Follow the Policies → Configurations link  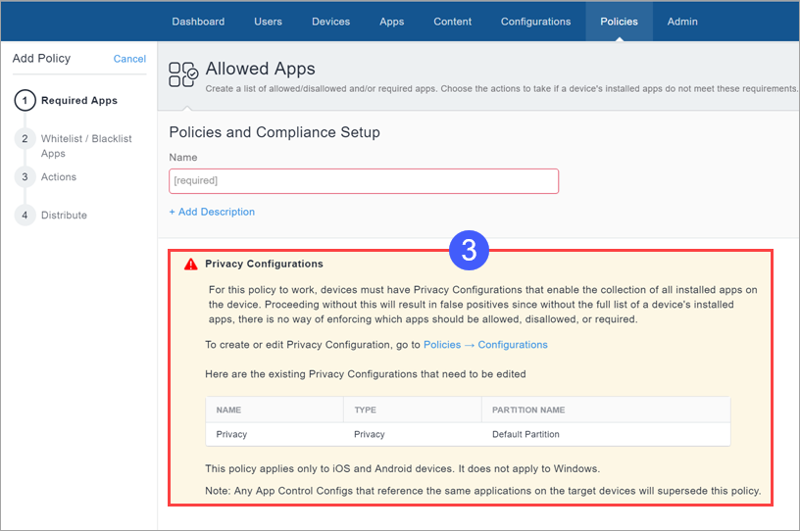[485, 345]
